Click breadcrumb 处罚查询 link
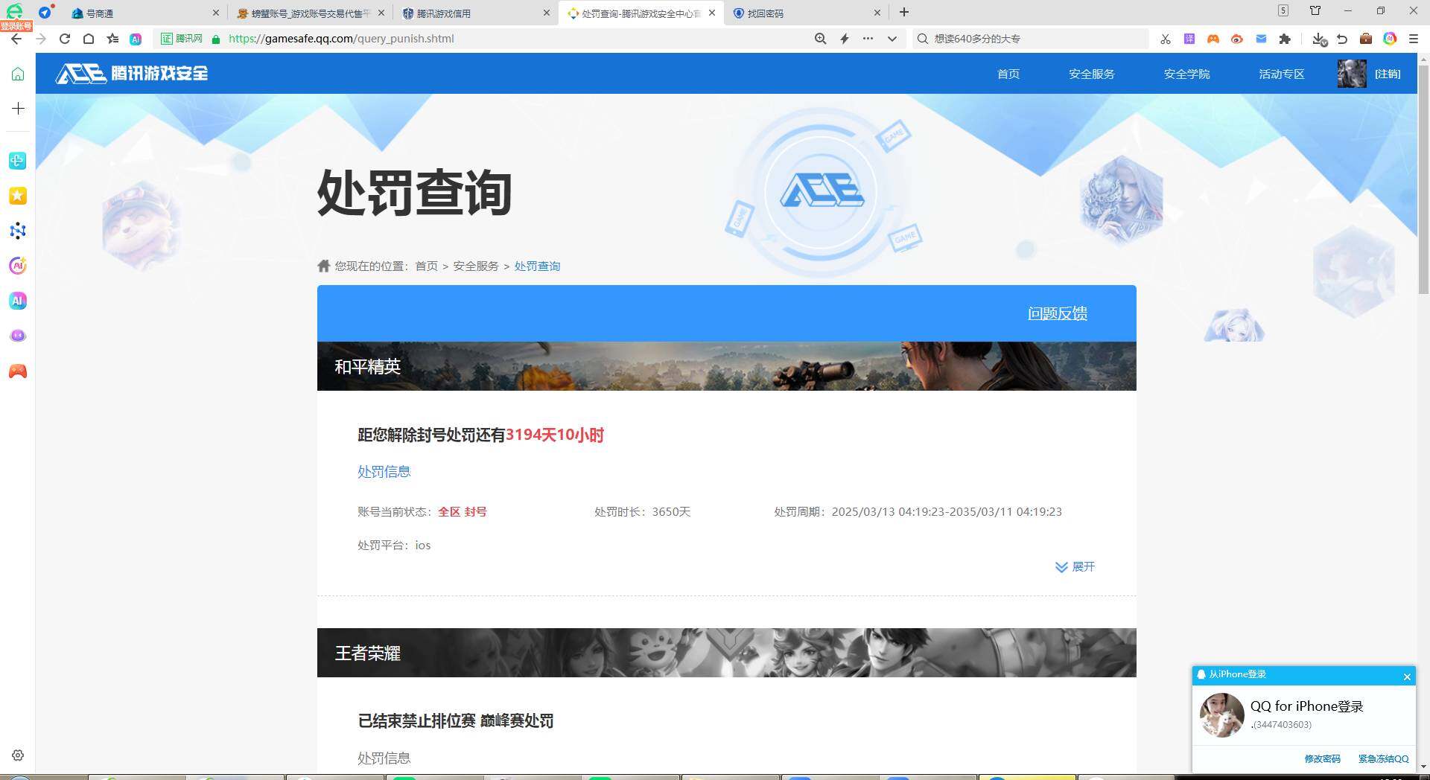This screenshot has height=780, width=1430. click(x=537, y=266)
